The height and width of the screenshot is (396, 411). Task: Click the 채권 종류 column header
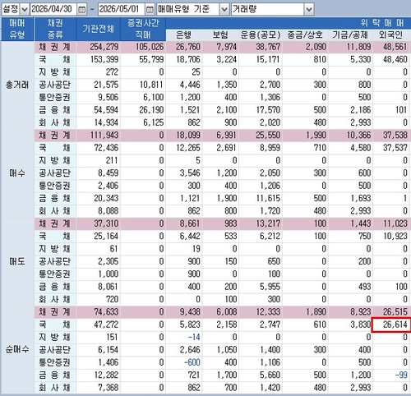55,29
